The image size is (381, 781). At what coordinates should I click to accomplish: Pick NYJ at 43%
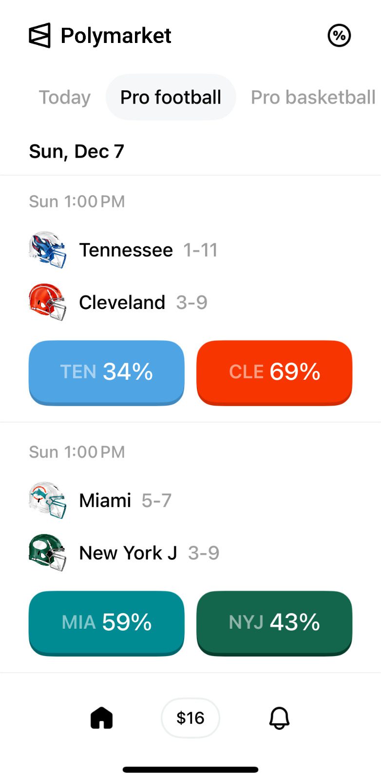[x=274, y=622]
